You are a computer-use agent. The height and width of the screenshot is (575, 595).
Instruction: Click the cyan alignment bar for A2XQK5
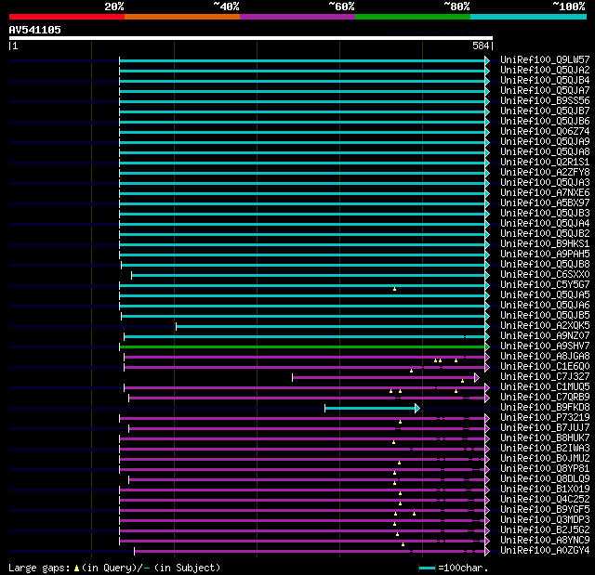(331, 326)
